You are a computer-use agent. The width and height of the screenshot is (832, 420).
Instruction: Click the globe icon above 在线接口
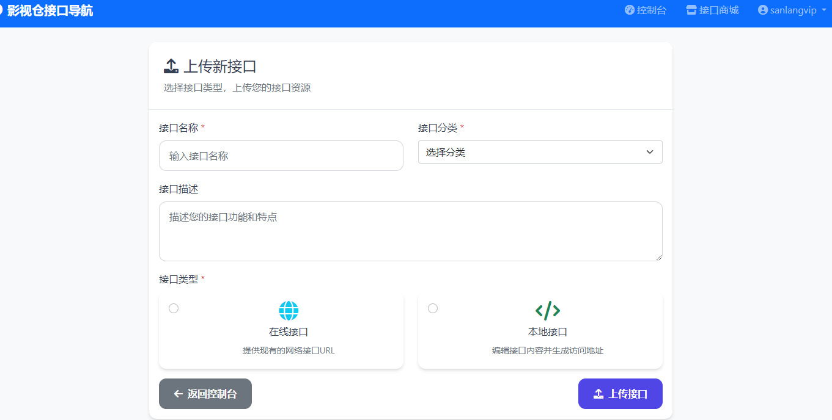coord(289,311)
